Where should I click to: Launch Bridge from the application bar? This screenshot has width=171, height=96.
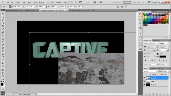tap(72, 2)
